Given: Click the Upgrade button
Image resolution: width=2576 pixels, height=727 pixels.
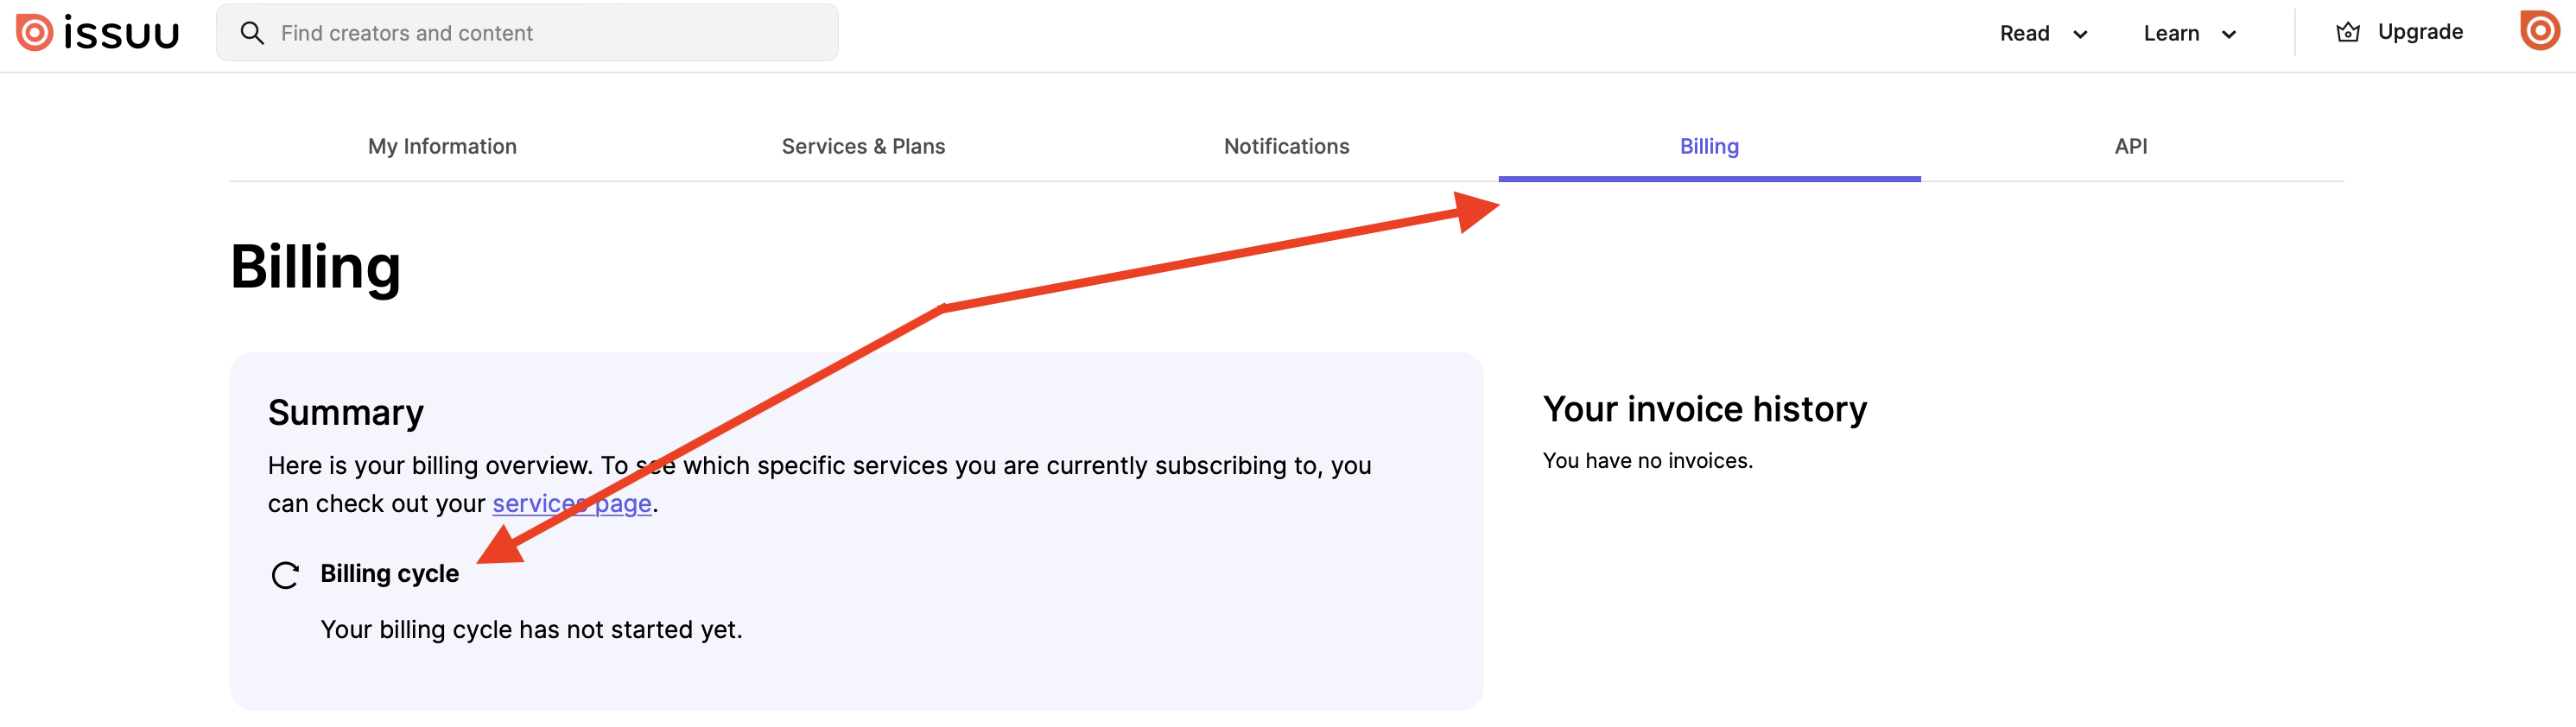Looking at the screenshot, I should (2399, 32).
